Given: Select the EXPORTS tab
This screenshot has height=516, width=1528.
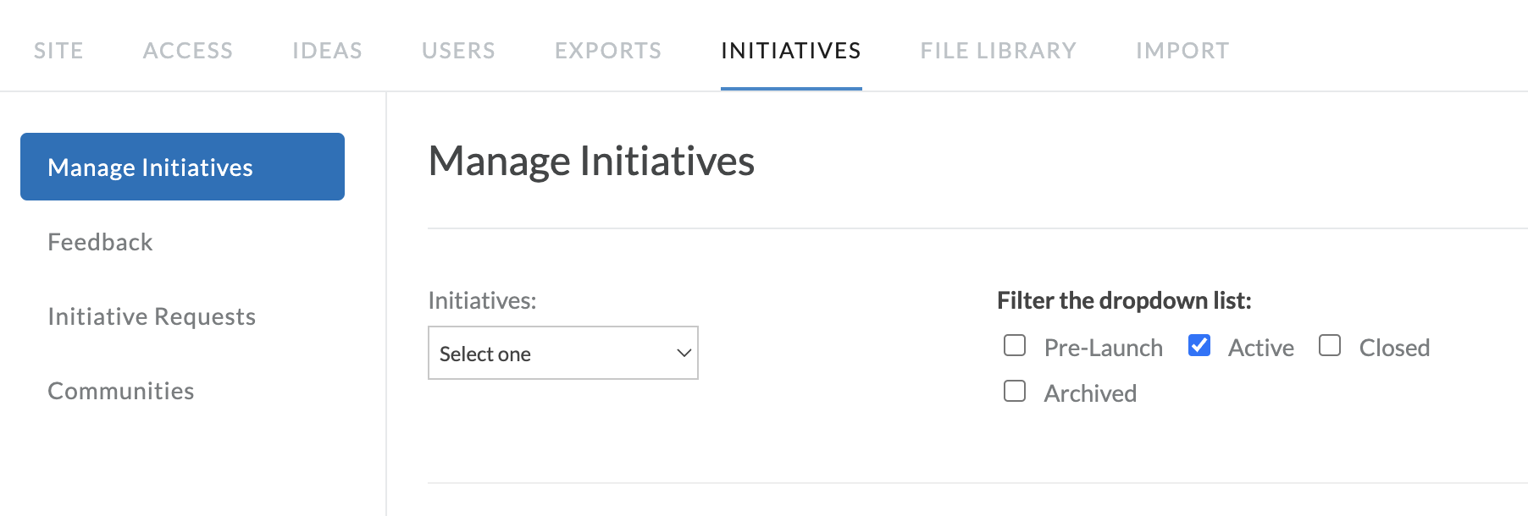Looking at the screenshot, I should coord(608,51).
